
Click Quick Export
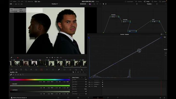[x=129, y=2]
